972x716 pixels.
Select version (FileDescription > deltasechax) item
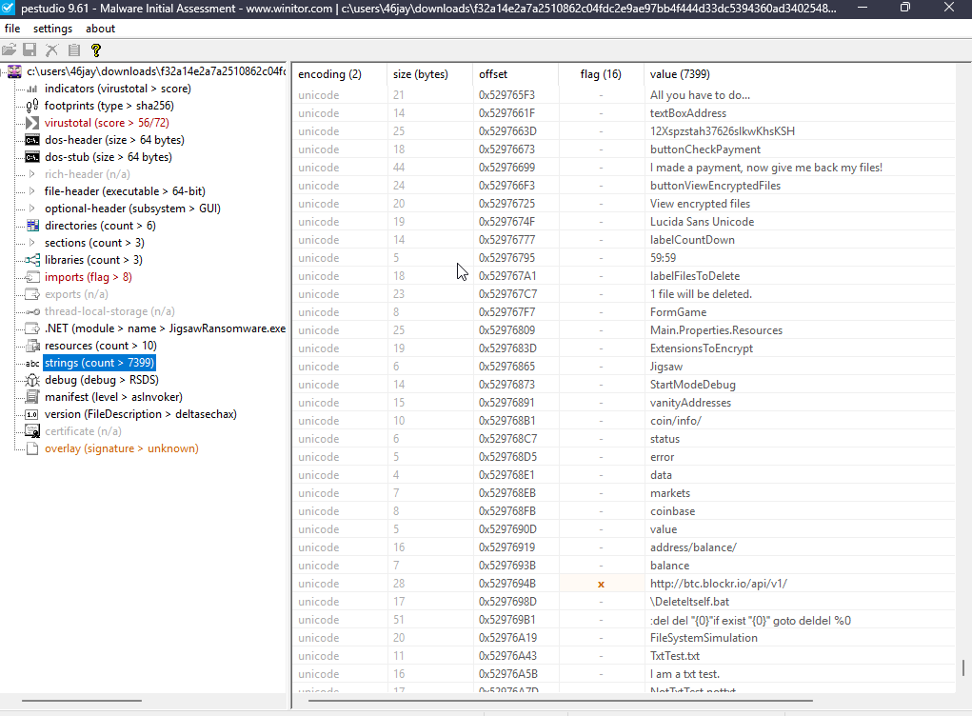(x=141, y=414)
